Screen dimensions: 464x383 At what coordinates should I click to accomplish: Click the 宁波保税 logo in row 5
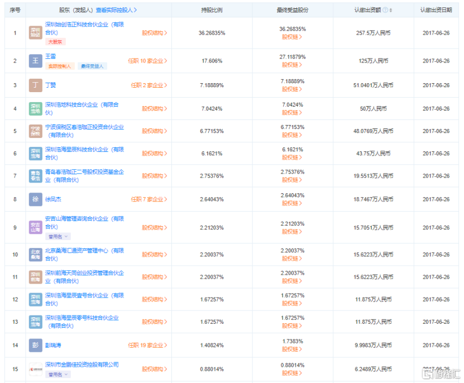tap(35, 131)
